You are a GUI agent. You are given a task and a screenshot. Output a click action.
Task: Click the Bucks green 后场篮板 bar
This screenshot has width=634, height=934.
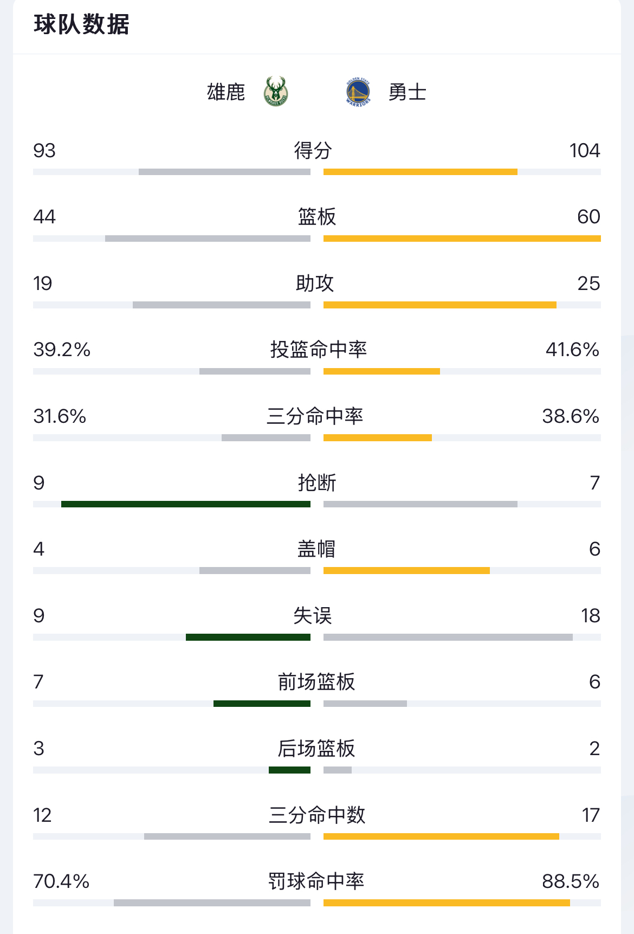pyautogui.click(x=289, y=770)
